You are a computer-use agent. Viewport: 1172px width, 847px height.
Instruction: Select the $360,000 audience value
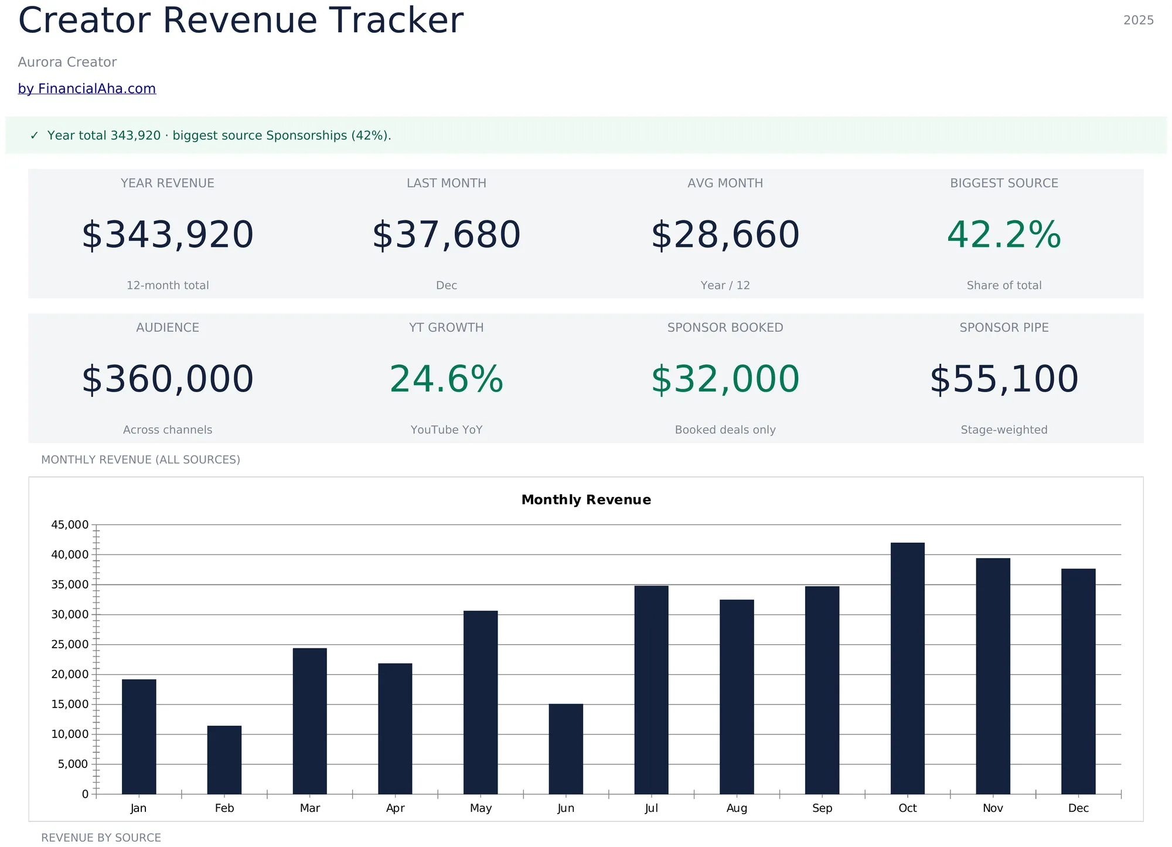tap(168, 379)
